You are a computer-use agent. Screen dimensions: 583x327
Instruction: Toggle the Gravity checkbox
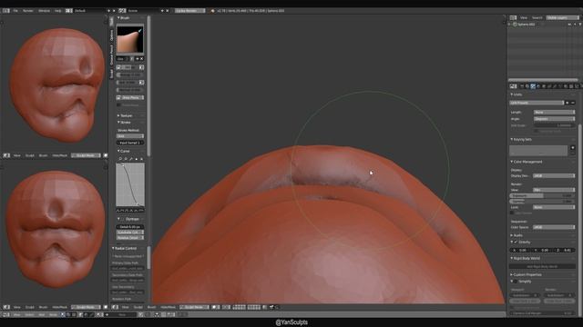click(x=516, y=243)
